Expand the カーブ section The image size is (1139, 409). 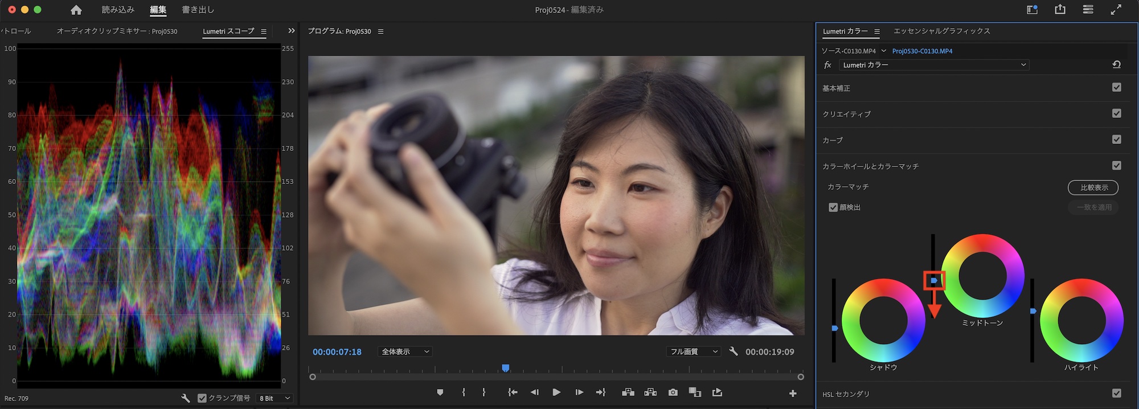(x=833, y=140)
